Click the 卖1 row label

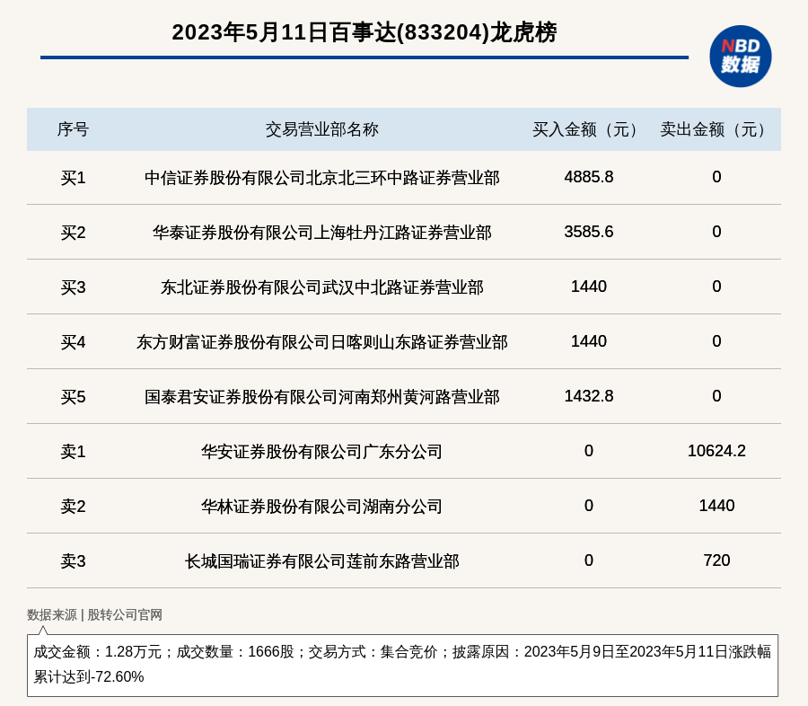tap(73, 452)
